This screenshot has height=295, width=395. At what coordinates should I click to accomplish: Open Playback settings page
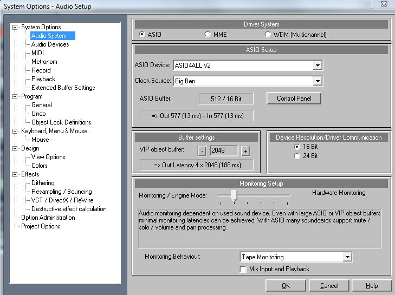pyautogui.click(x=43, y=79)
